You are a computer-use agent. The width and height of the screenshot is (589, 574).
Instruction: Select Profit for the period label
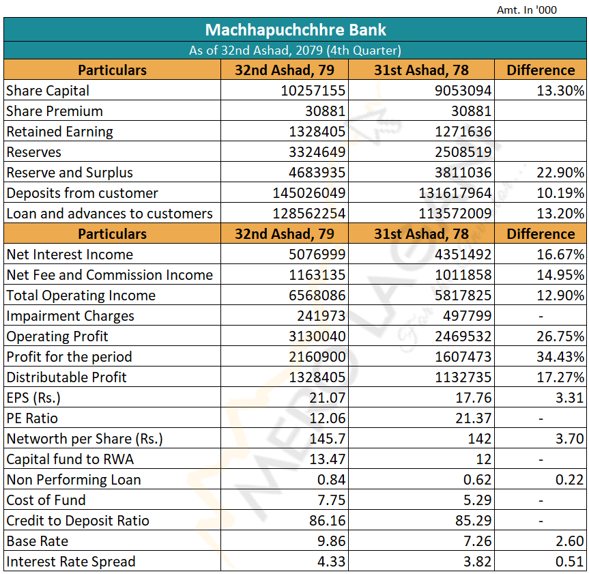(x=69, y=357)
